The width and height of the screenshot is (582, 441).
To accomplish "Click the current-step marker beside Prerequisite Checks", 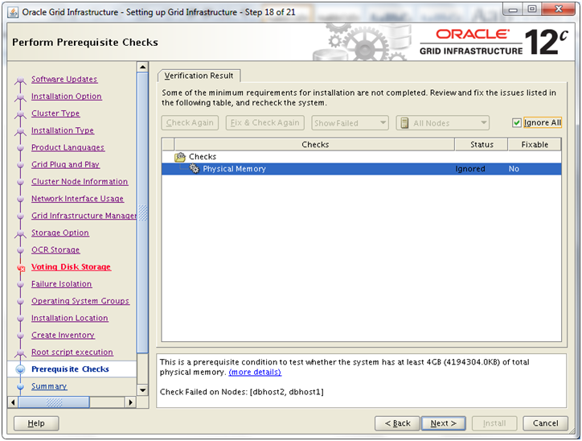I will pyautogui.click(x=20, y=369).
